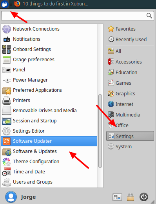This screenshot has width=156, height=204.
Task: Launch 'Software Updater' from the highlighted row
Action: [49, 141]
